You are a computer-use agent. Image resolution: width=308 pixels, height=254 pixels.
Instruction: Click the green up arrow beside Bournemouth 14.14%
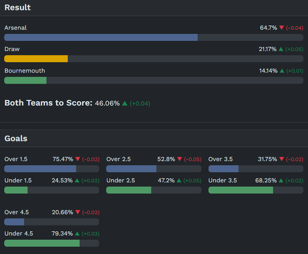(x=281, y=71)
